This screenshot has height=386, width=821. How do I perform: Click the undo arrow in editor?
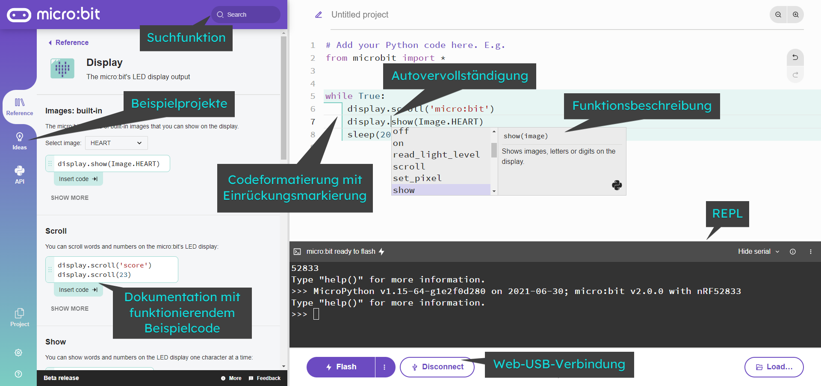[x=795, y=57]
